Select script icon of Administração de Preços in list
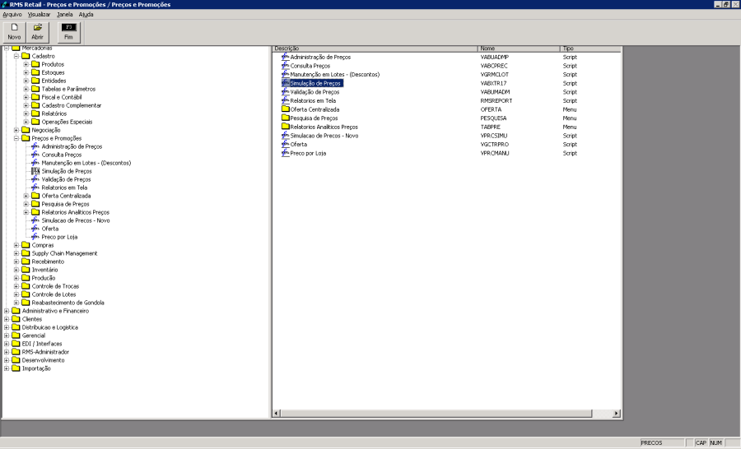This screenshot has height=449, width=741. pyautogui.click(x=286, y=57)
